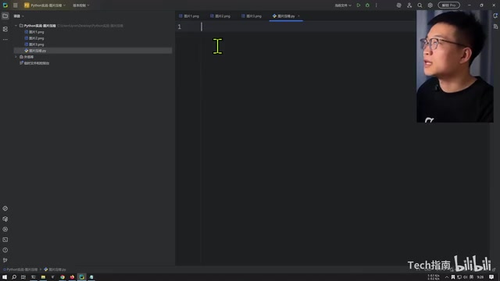The height and width of the screenshot is (281, 500).
Task: Open the Services tool window
Action: point(5,229)
